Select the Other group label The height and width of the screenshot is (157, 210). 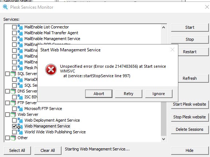pos(23,138)
